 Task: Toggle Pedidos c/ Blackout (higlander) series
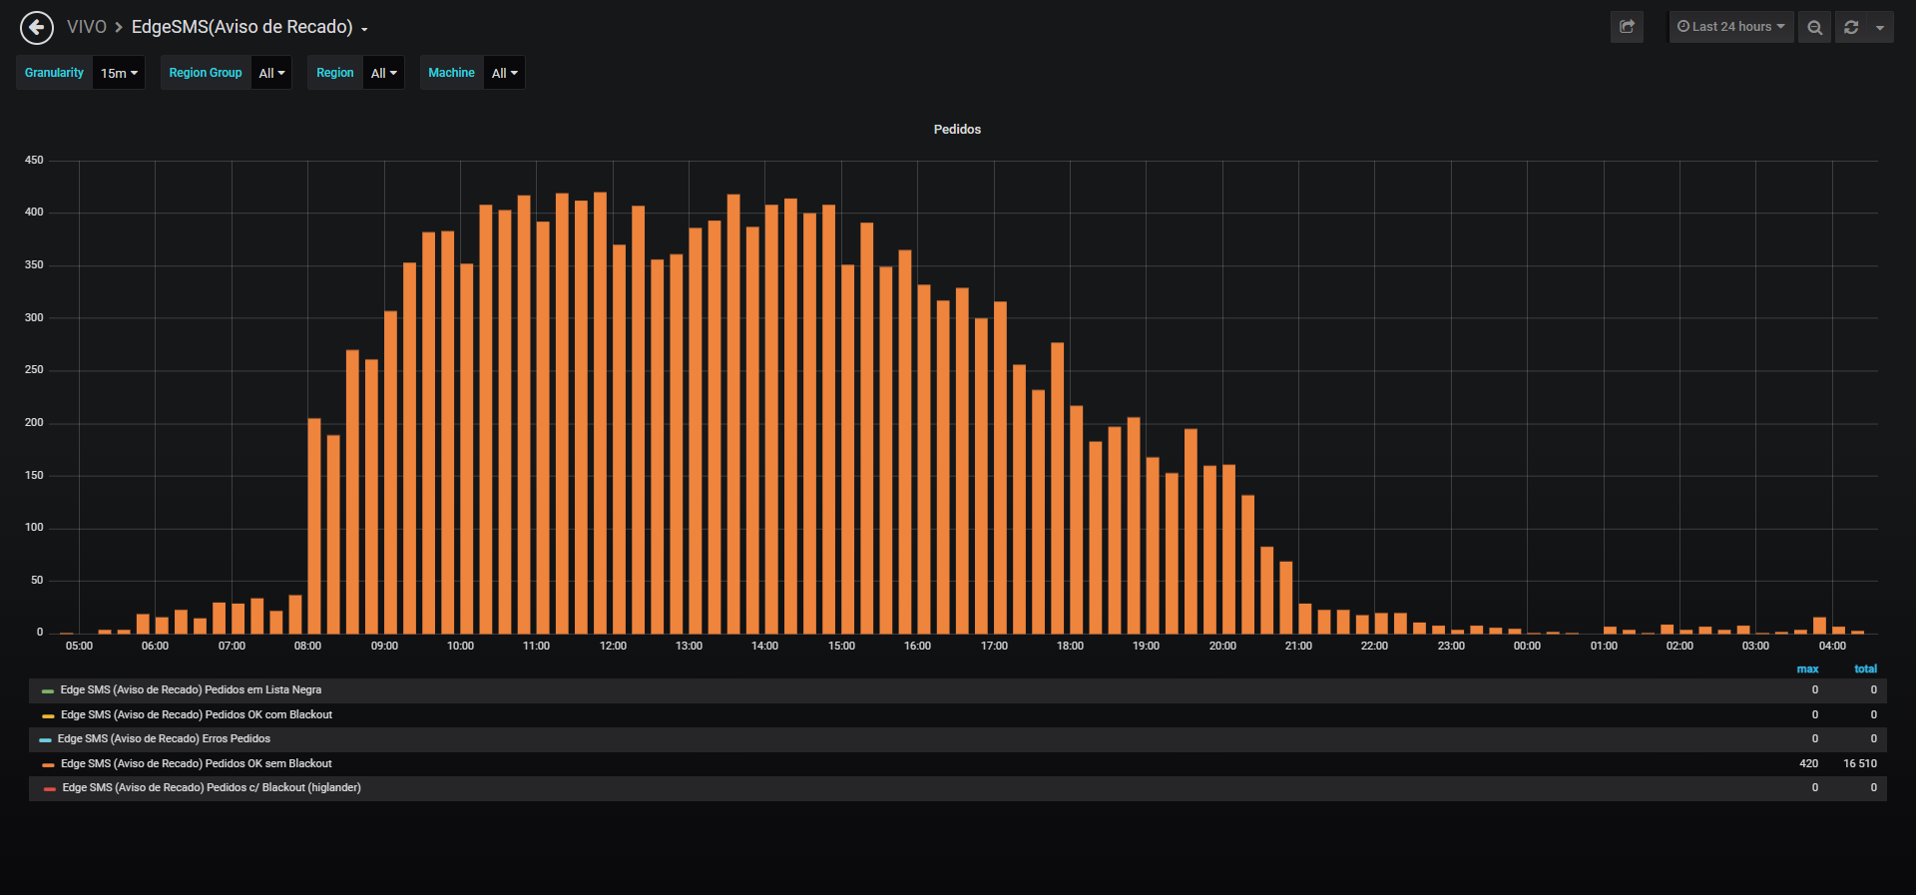[x=212, y=788]
